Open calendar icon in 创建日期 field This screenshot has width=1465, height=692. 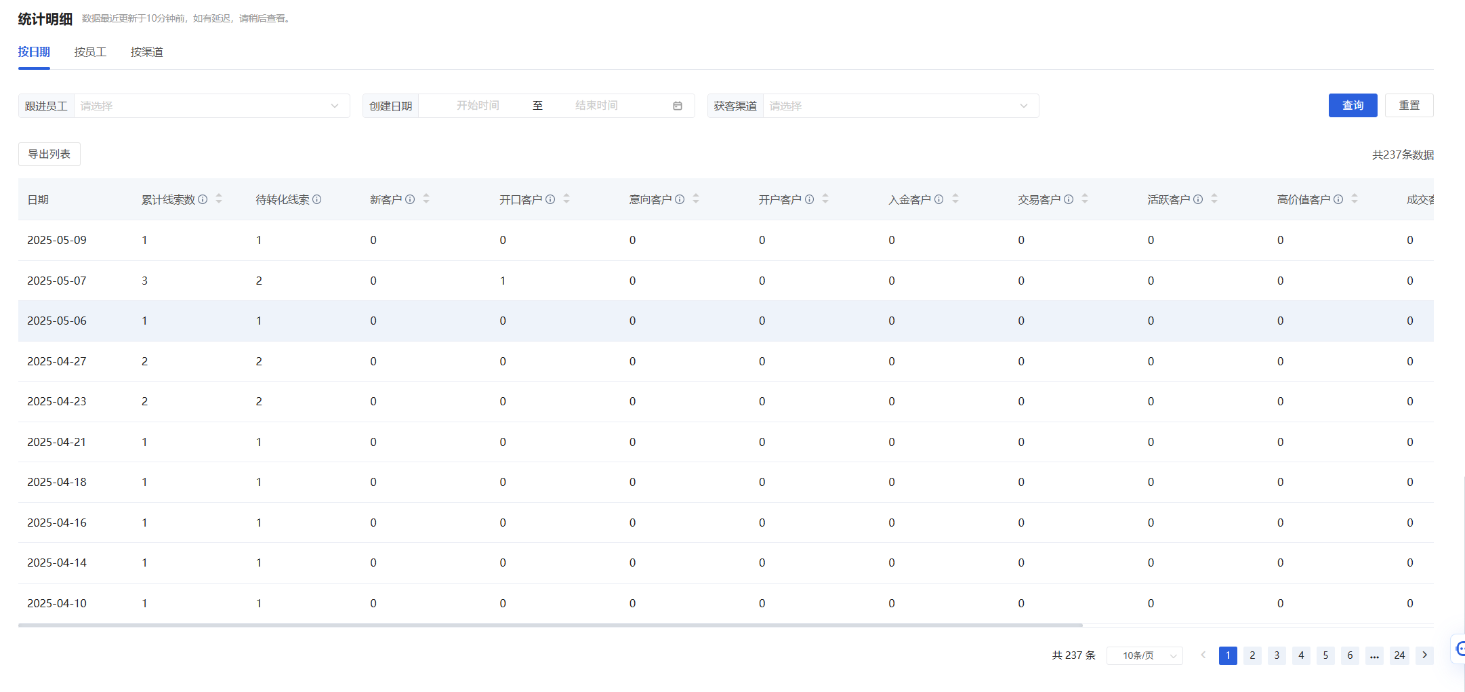pyautogui.click(x=678, y=106)
